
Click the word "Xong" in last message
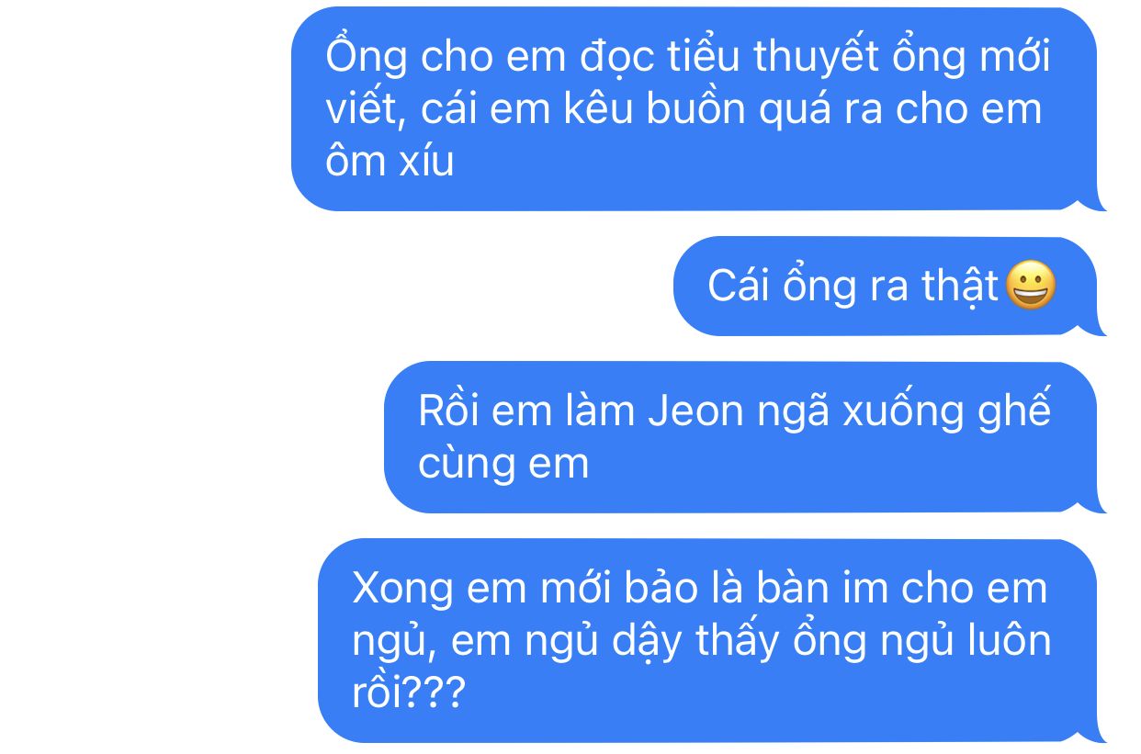403,589
